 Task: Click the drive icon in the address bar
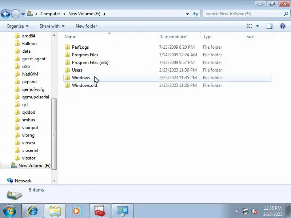[x=30, y=14]
